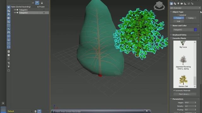Click the funnel with circle filter icon
Viewport: 202px width, 113px height.
pos(9,63)
